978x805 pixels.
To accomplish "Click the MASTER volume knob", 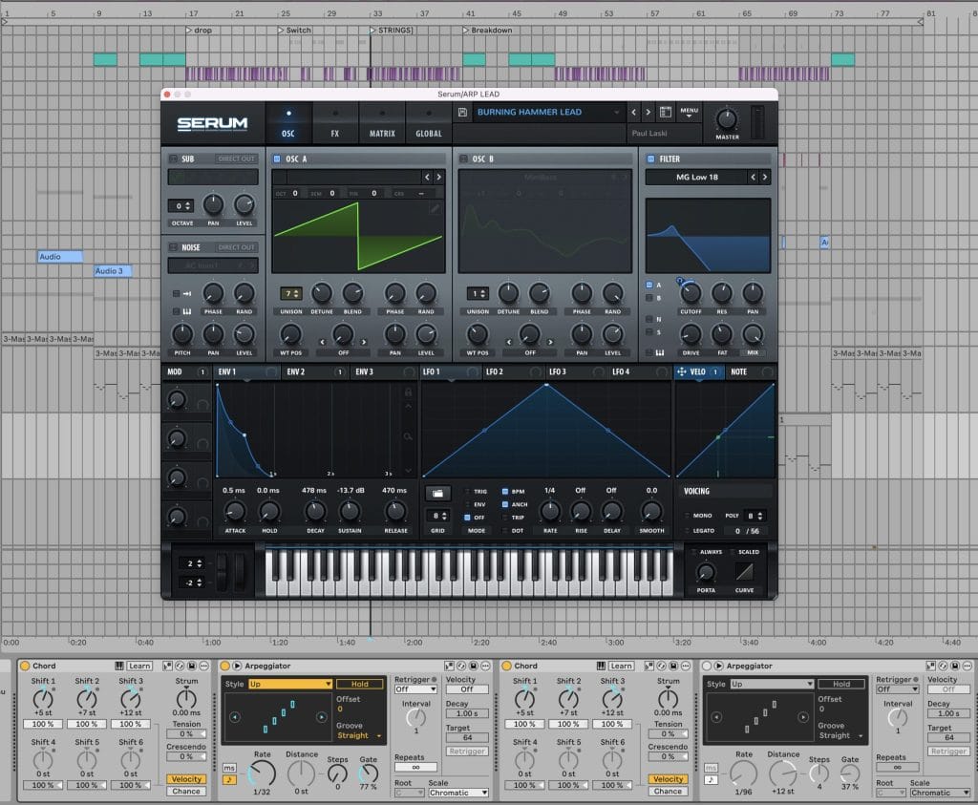I will pos(727,120).
